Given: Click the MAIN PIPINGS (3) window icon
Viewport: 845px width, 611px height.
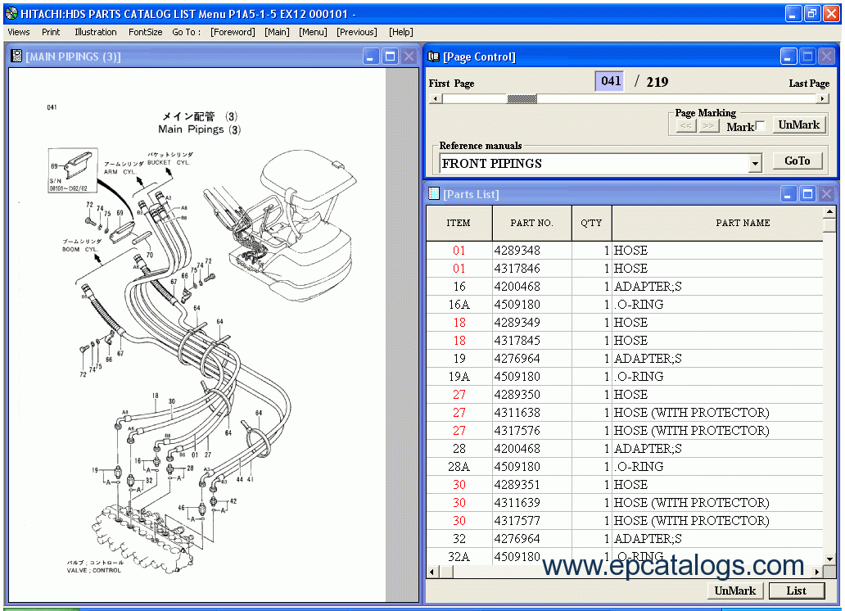Looking at the screenshot, I should pos(16,56).
